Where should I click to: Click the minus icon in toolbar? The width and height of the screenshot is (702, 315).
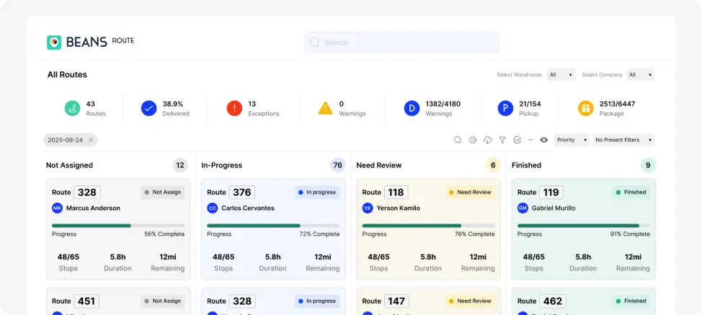click(530, 140)
